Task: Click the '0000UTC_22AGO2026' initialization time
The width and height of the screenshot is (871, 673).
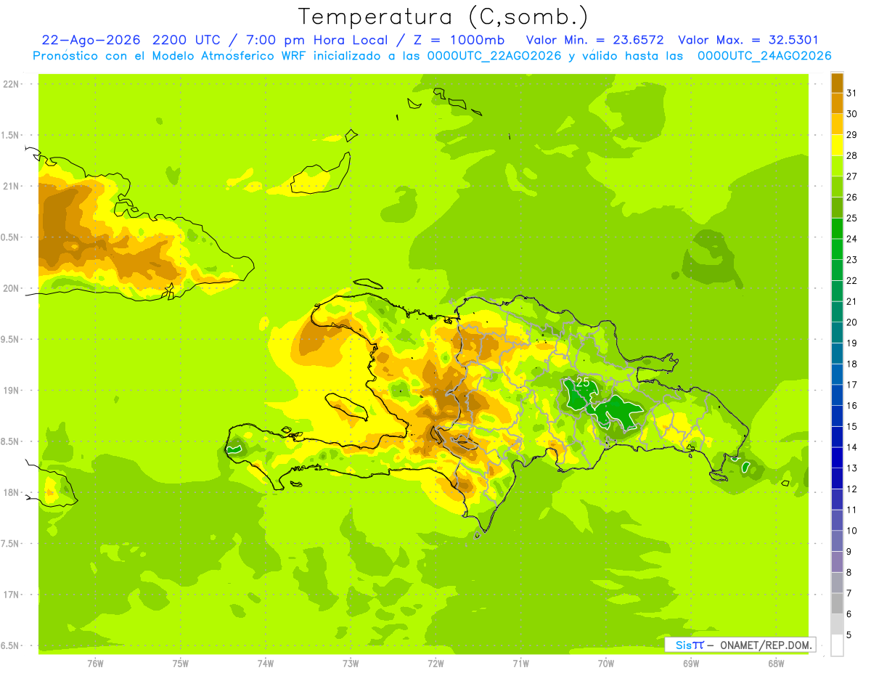Action: [495, 55]
